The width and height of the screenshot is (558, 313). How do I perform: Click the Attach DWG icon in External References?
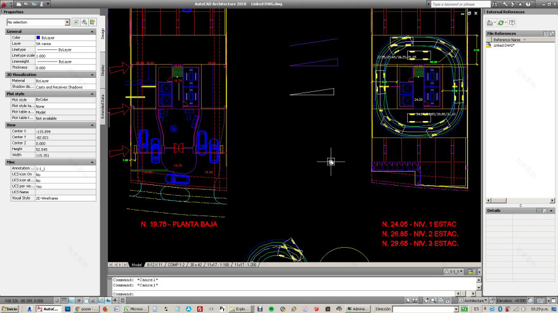click(x=490, y=22)
